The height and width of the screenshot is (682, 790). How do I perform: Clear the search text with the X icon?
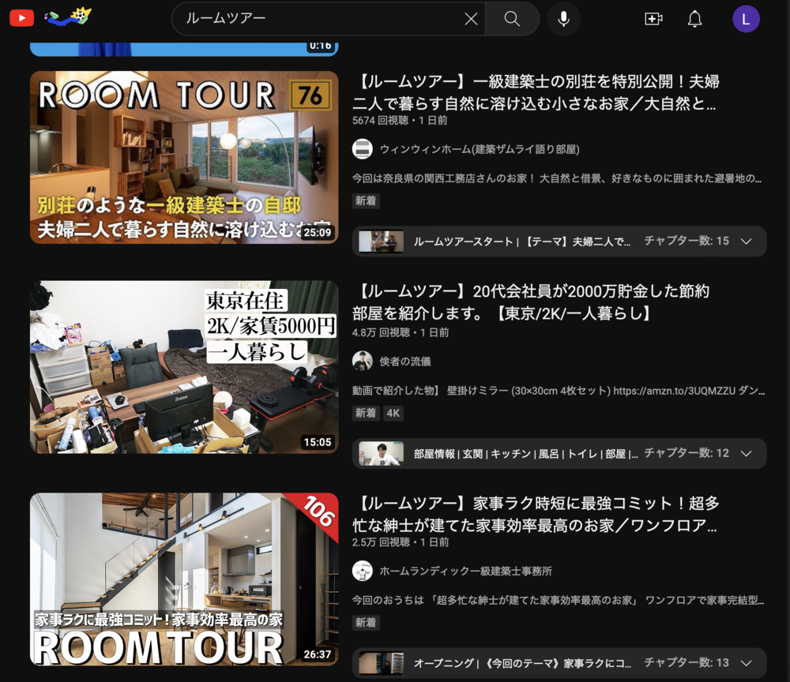tap(471, 19)
